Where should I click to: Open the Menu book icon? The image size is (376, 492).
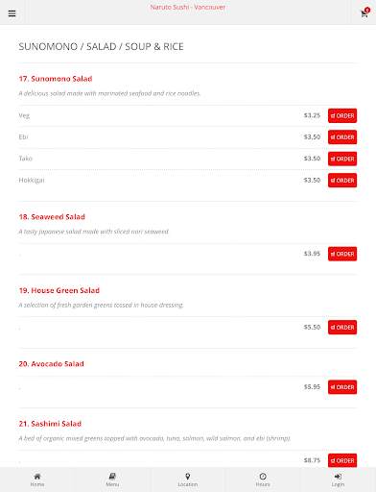(x=112, y=477)
